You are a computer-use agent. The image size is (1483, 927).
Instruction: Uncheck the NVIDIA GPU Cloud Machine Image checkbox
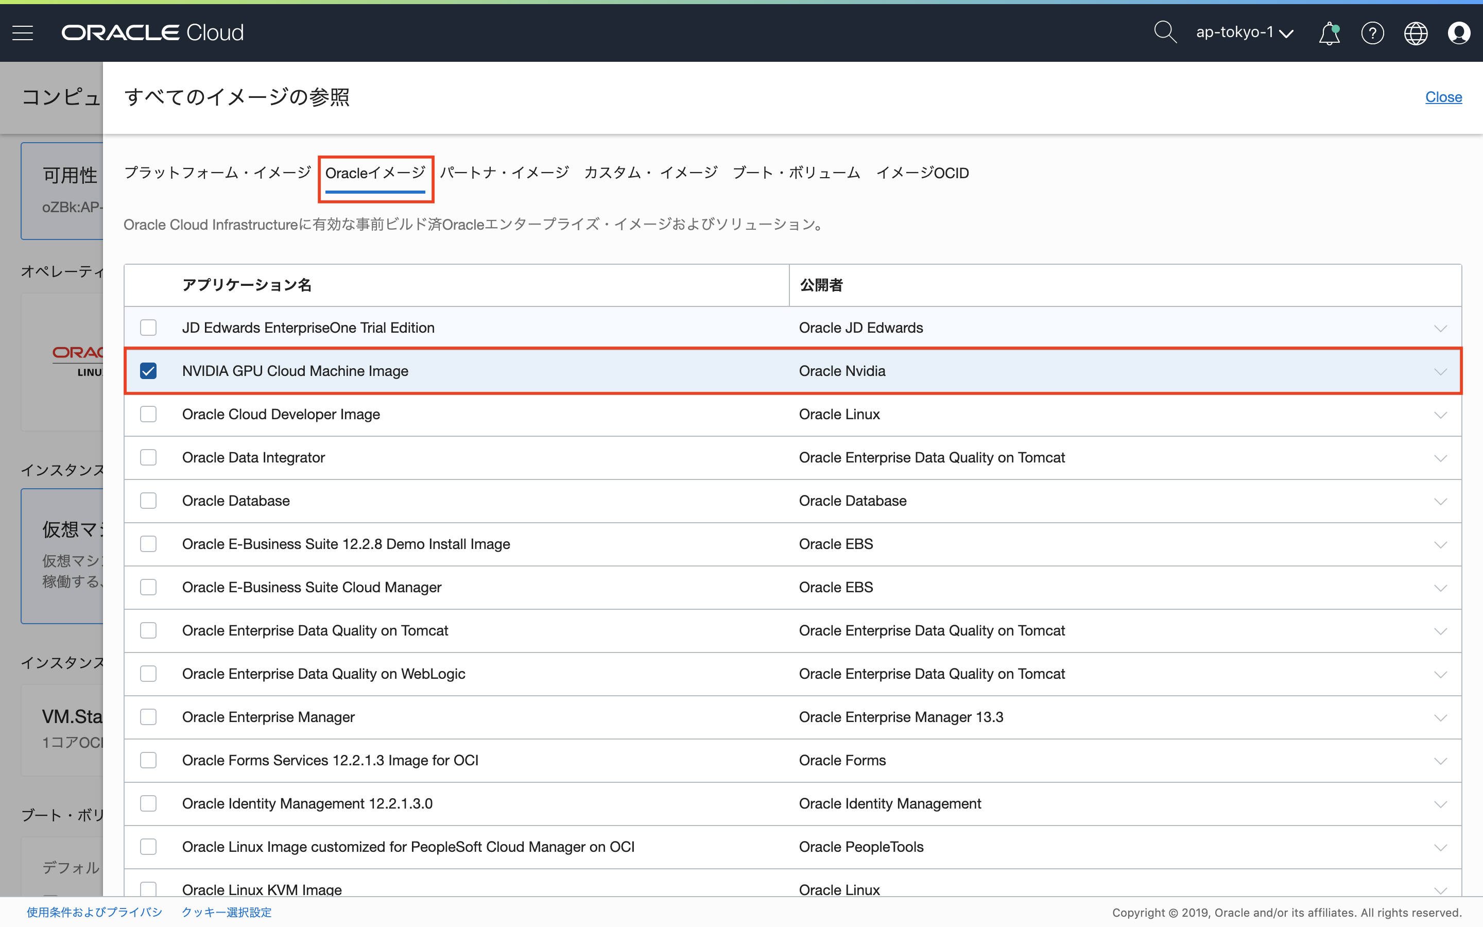tap(148, 371)
